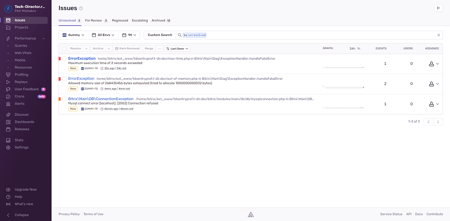Viewport: 450px width, 221px height.
Task: Switch to the Archived tab
Action: [x=159, y=21]
